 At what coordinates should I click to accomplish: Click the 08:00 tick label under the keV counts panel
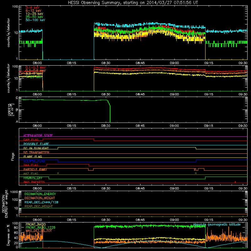point(37,63)
